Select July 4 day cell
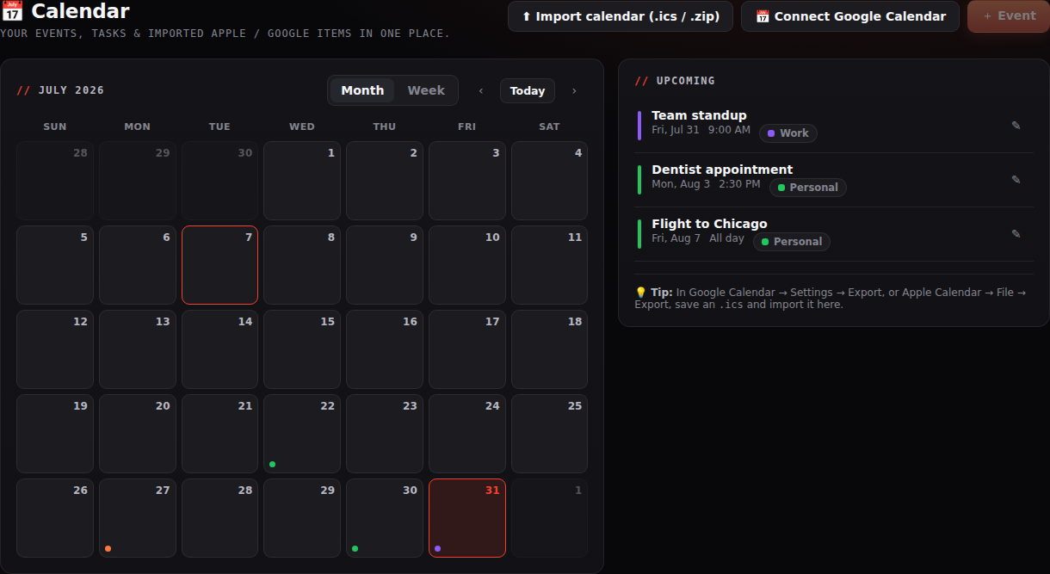1050x574 pixels. 550,181
